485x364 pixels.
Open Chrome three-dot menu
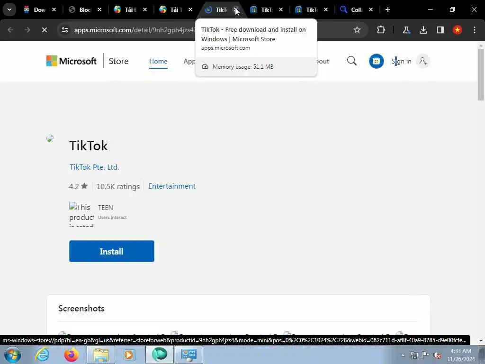click(x=475, y=30)
